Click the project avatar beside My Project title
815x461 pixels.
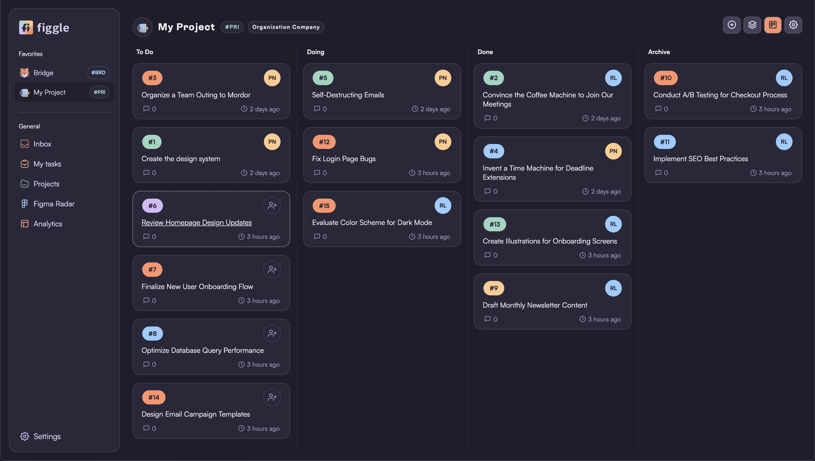[142, 27]
